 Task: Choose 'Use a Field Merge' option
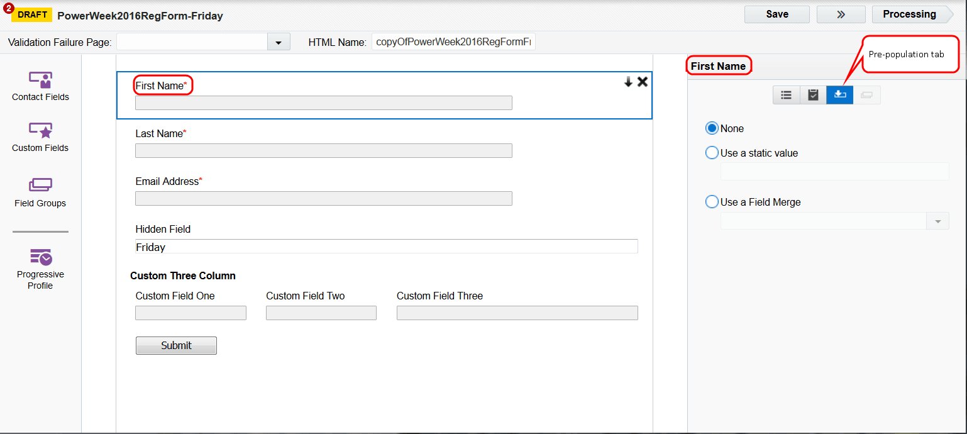(x=711, y=201)
